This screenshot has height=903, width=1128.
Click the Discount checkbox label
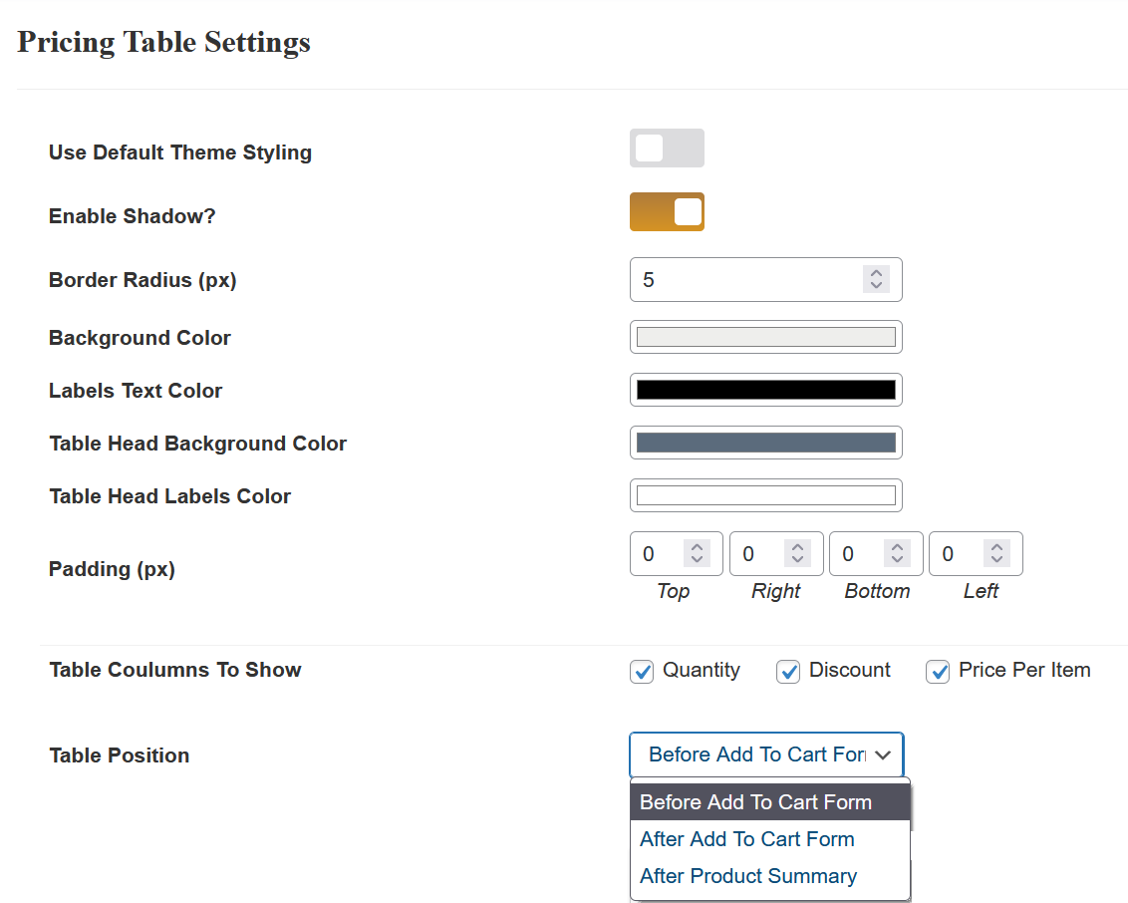coord(850,670)
